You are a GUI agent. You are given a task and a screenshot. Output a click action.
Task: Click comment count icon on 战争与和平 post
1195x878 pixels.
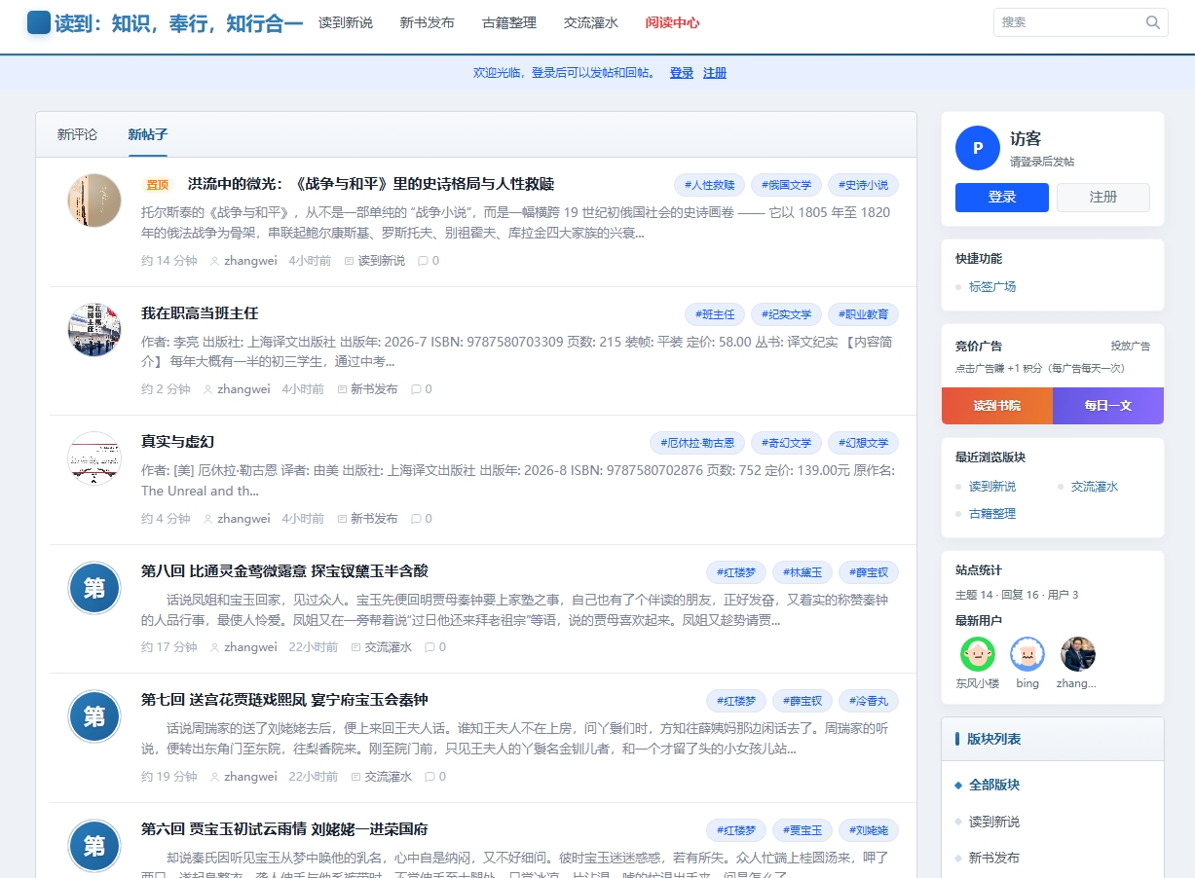(x=423, y=261)
